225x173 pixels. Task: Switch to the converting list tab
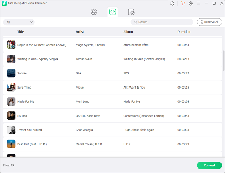tap(112, 12)
